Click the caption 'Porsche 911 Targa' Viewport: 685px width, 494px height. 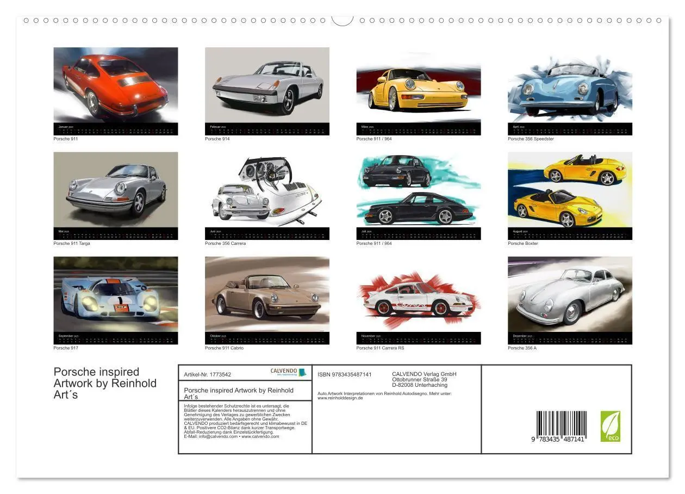[x=72, y=243]
